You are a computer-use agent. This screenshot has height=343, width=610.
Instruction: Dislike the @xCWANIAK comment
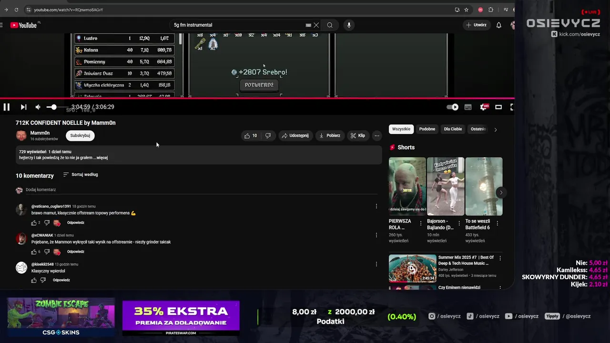pyautogui.click(x=47, y=252)
